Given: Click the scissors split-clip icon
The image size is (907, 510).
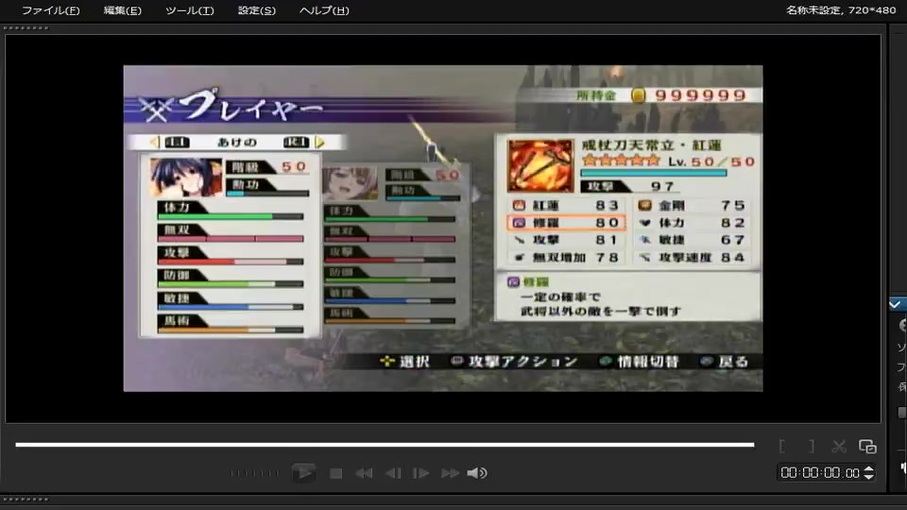Looking at the screenshot, I should point(839,446).
